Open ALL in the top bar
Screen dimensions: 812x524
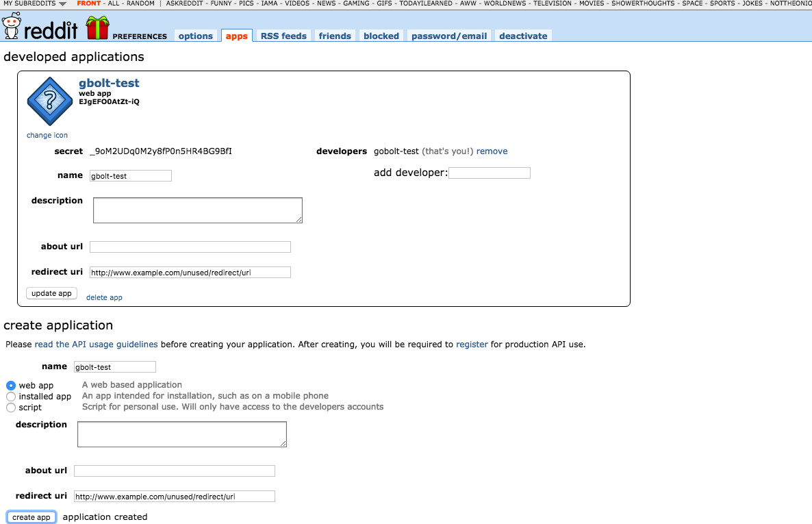(x=114, y=3)
